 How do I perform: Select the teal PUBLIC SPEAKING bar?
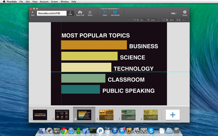[81, 89]
